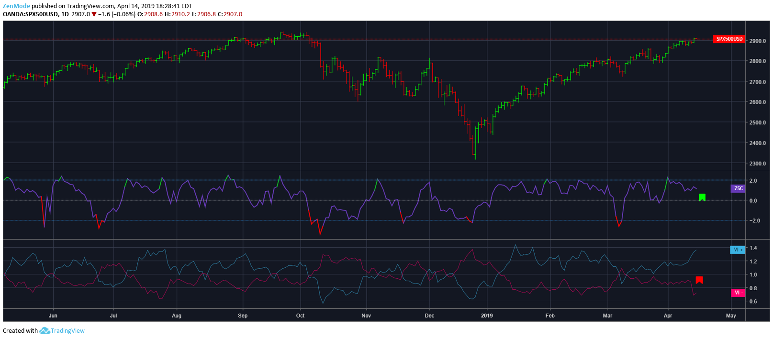Screen dimensions: 773x339
Task: Click the red down-triangle price change icon
Action: 94,14
